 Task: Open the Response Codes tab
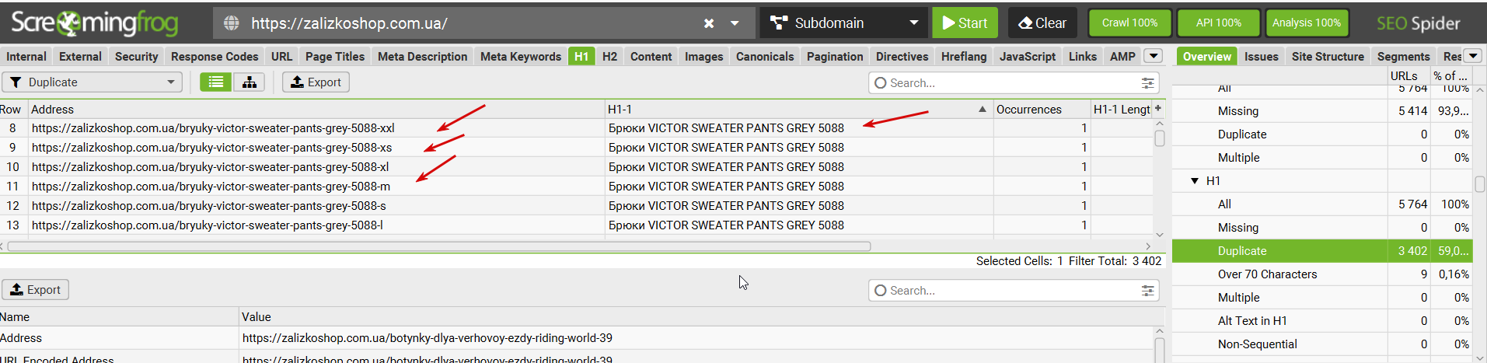click(x=215, y=57)
